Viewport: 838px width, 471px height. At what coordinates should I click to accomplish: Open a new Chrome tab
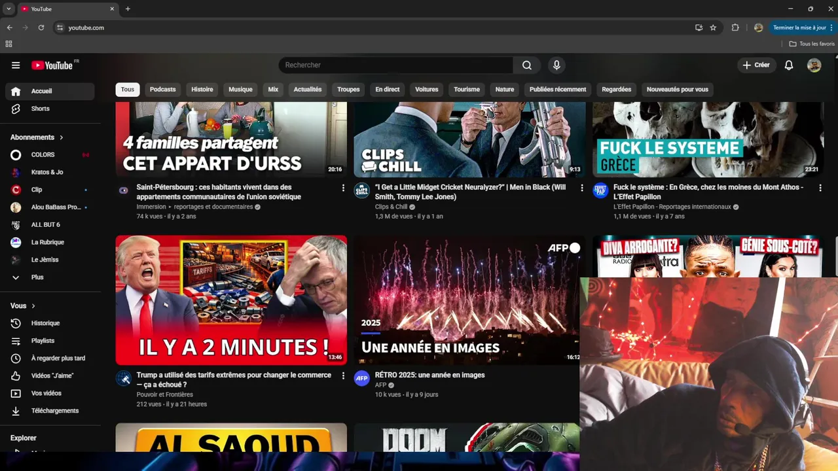click(x=128, y=9)
